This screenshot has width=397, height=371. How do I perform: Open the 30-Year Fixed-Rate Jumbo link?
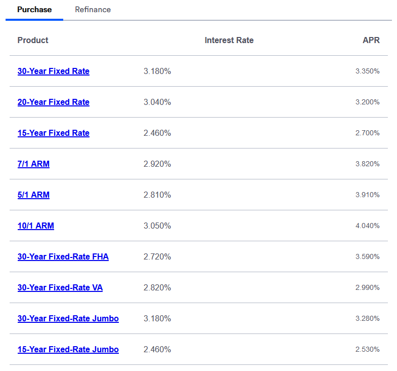point(68,318)
